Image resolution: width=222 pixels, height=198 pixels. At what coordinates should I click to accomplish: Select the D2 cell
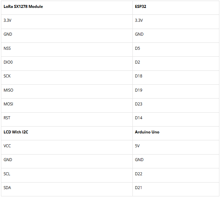(137, 62)
